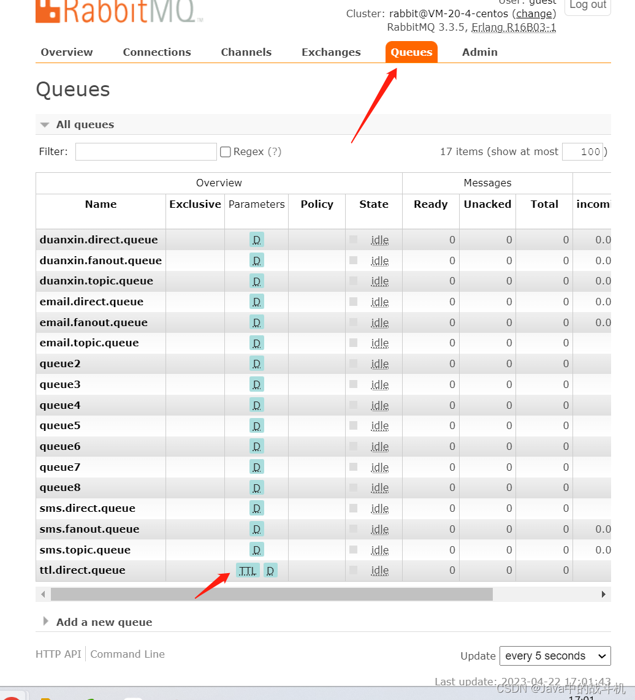Sort by the Ready column header
This screenshot has height=700, width=635.
[x=430, y=205]
